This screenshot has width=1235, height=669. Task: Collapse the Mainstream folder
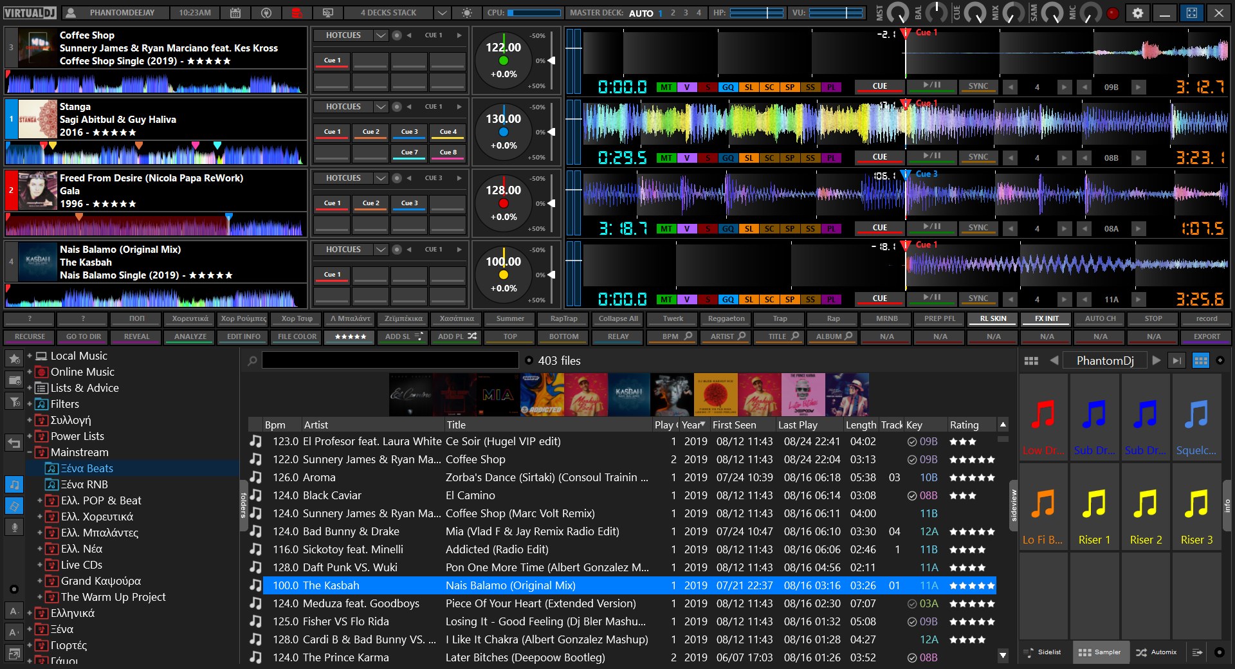pos(30,452)
